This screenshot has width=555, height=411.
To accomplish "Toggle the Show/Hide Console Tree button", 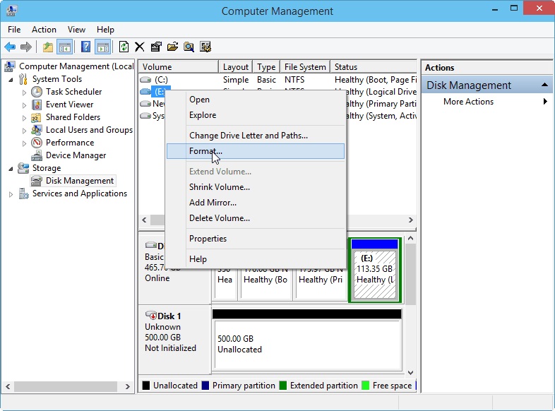I will click(x=64, y=47).
